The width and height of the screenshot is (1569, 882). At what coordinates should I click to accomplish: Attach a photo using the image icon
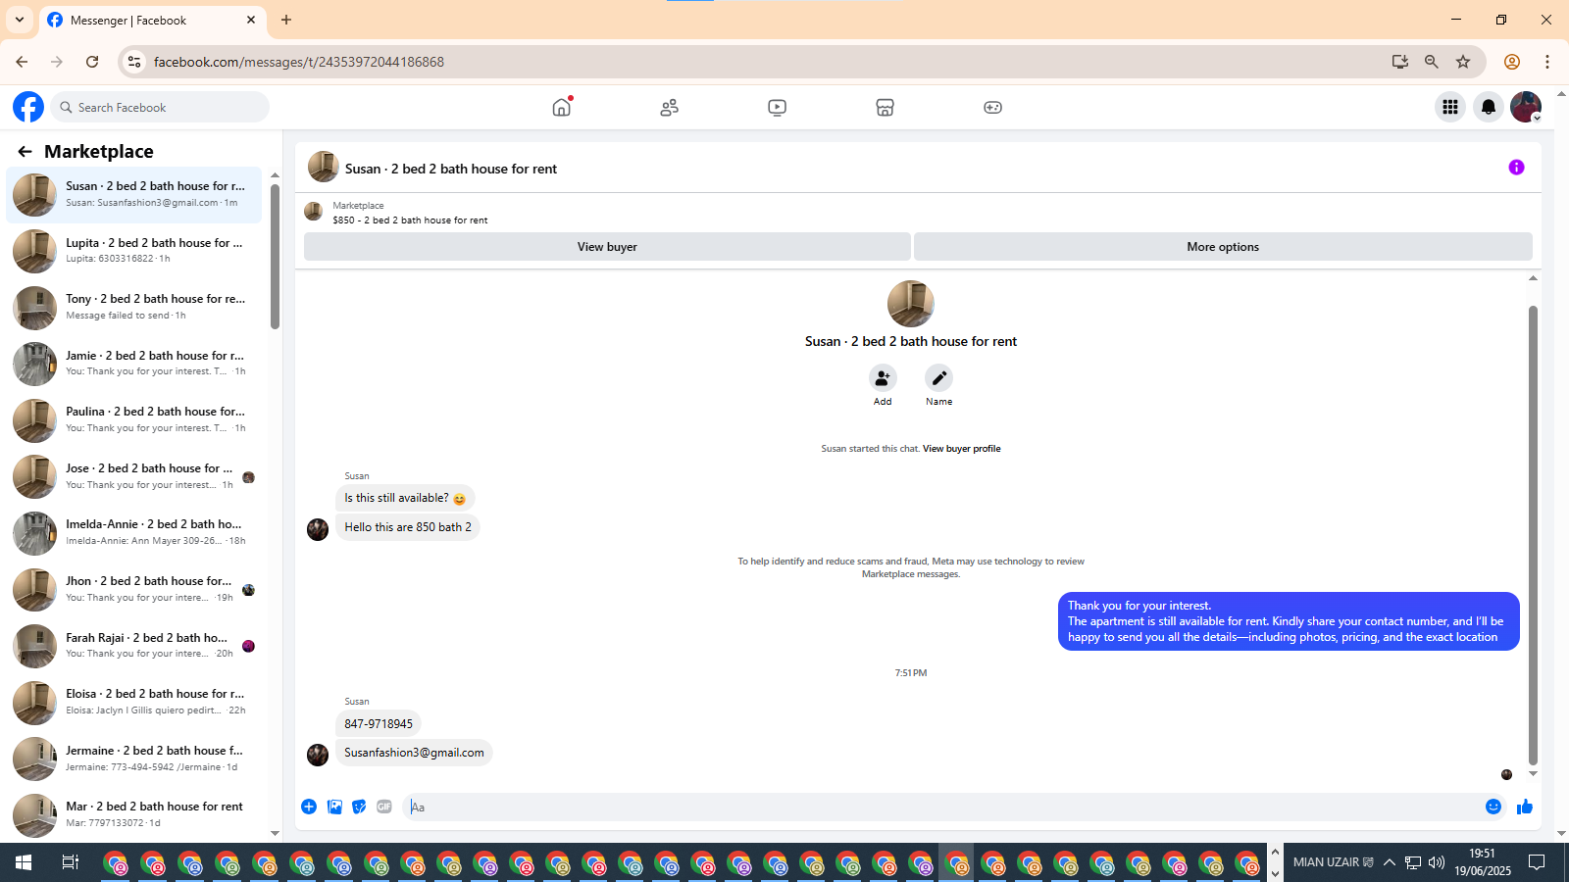tap(335, 807)
